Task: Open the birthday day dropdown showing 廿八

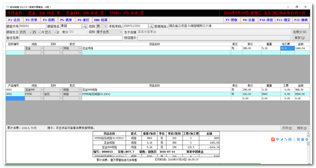Action: pyautogui.click(x=50, y=32)
